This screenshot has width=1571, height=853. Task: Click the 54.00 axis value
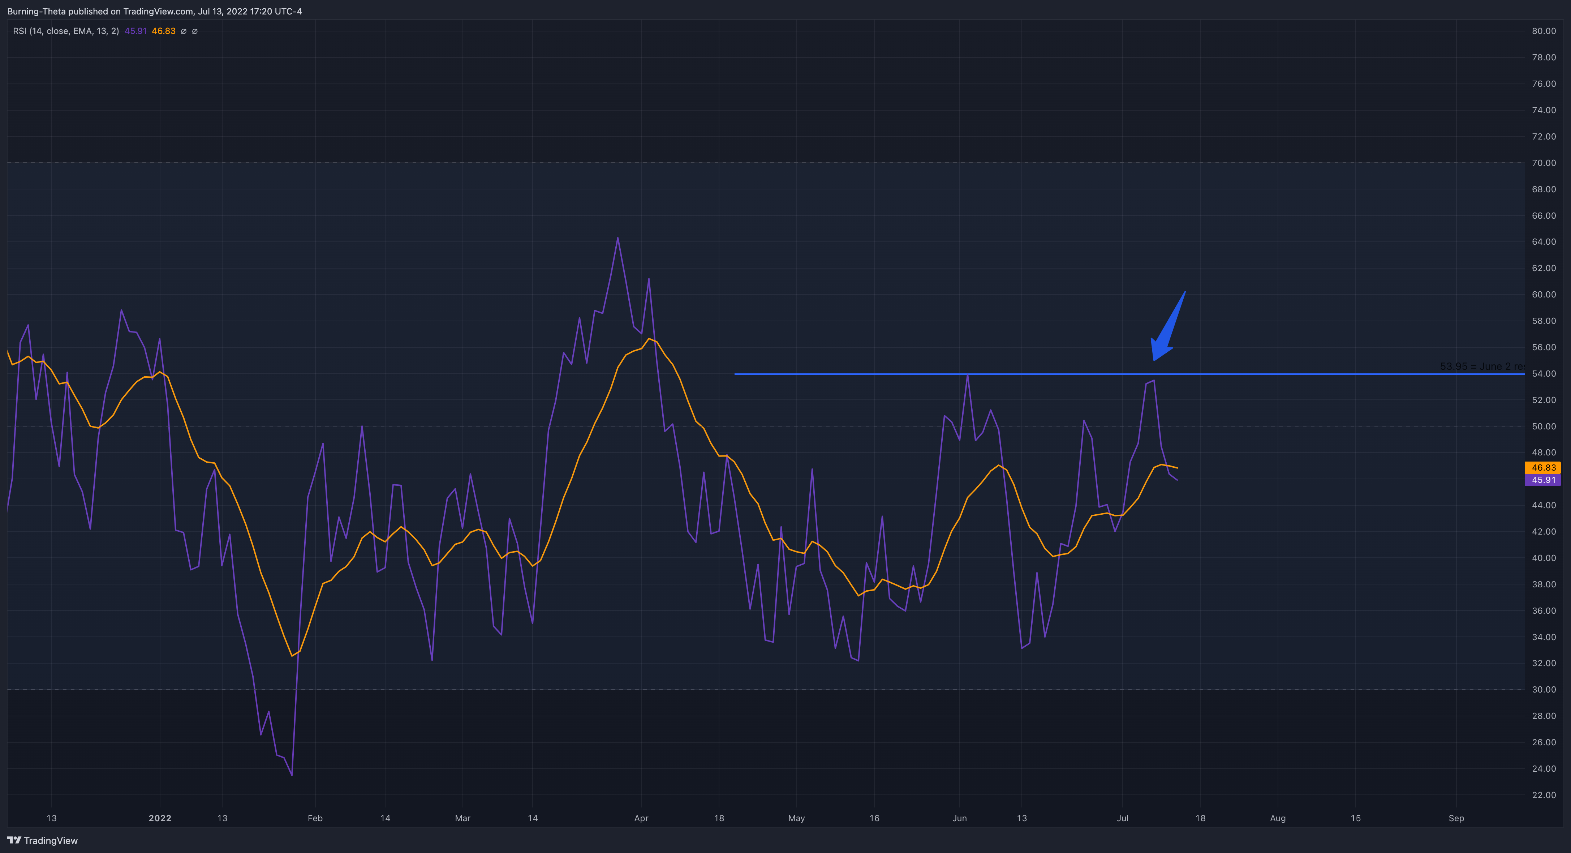(x=1544, y=373)
